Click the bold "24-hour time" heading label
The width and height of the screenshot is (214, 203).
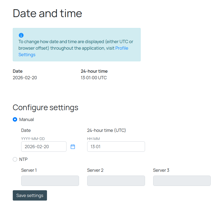point(94,71)
